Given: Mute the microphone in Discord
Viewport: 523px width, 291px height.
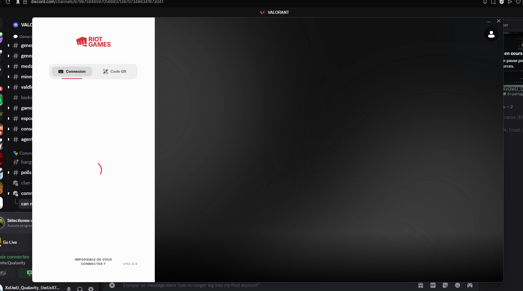Looking at the screenshot, I should [69, 289].
